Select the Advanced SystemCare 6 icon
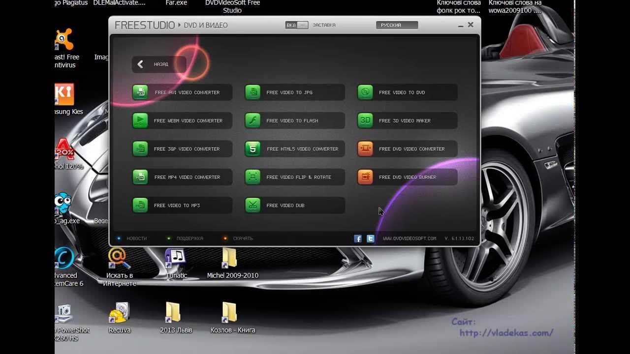The image size is (630, 354). [x=69, y=267]
